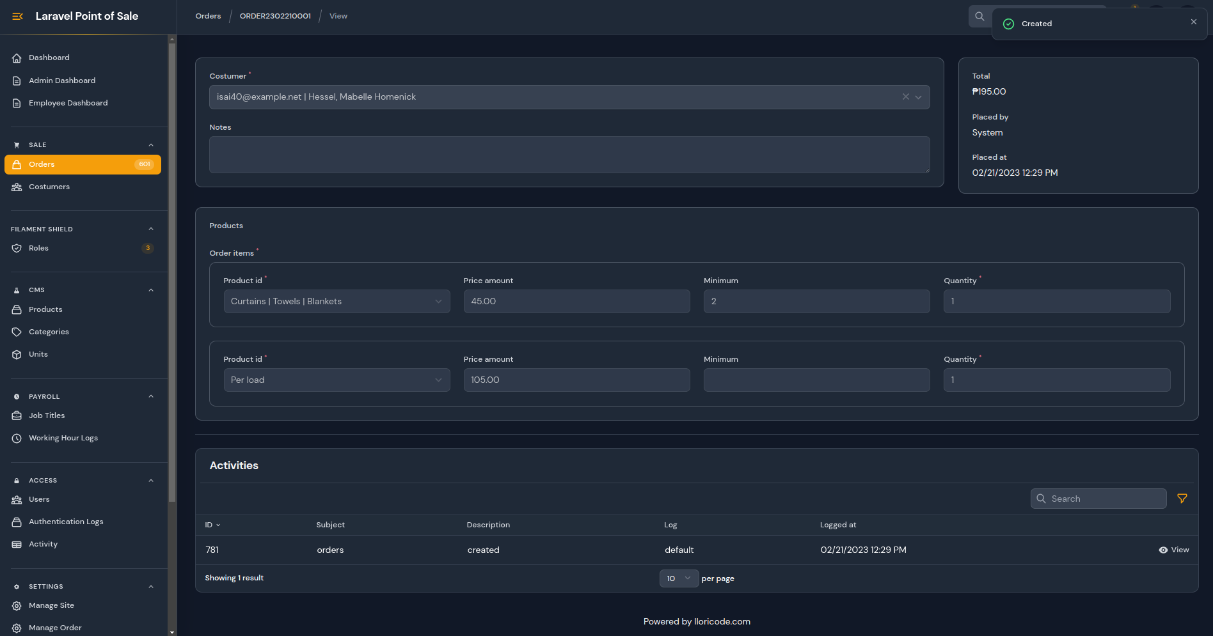Click the Quantity field of Curtains item

1057,301
